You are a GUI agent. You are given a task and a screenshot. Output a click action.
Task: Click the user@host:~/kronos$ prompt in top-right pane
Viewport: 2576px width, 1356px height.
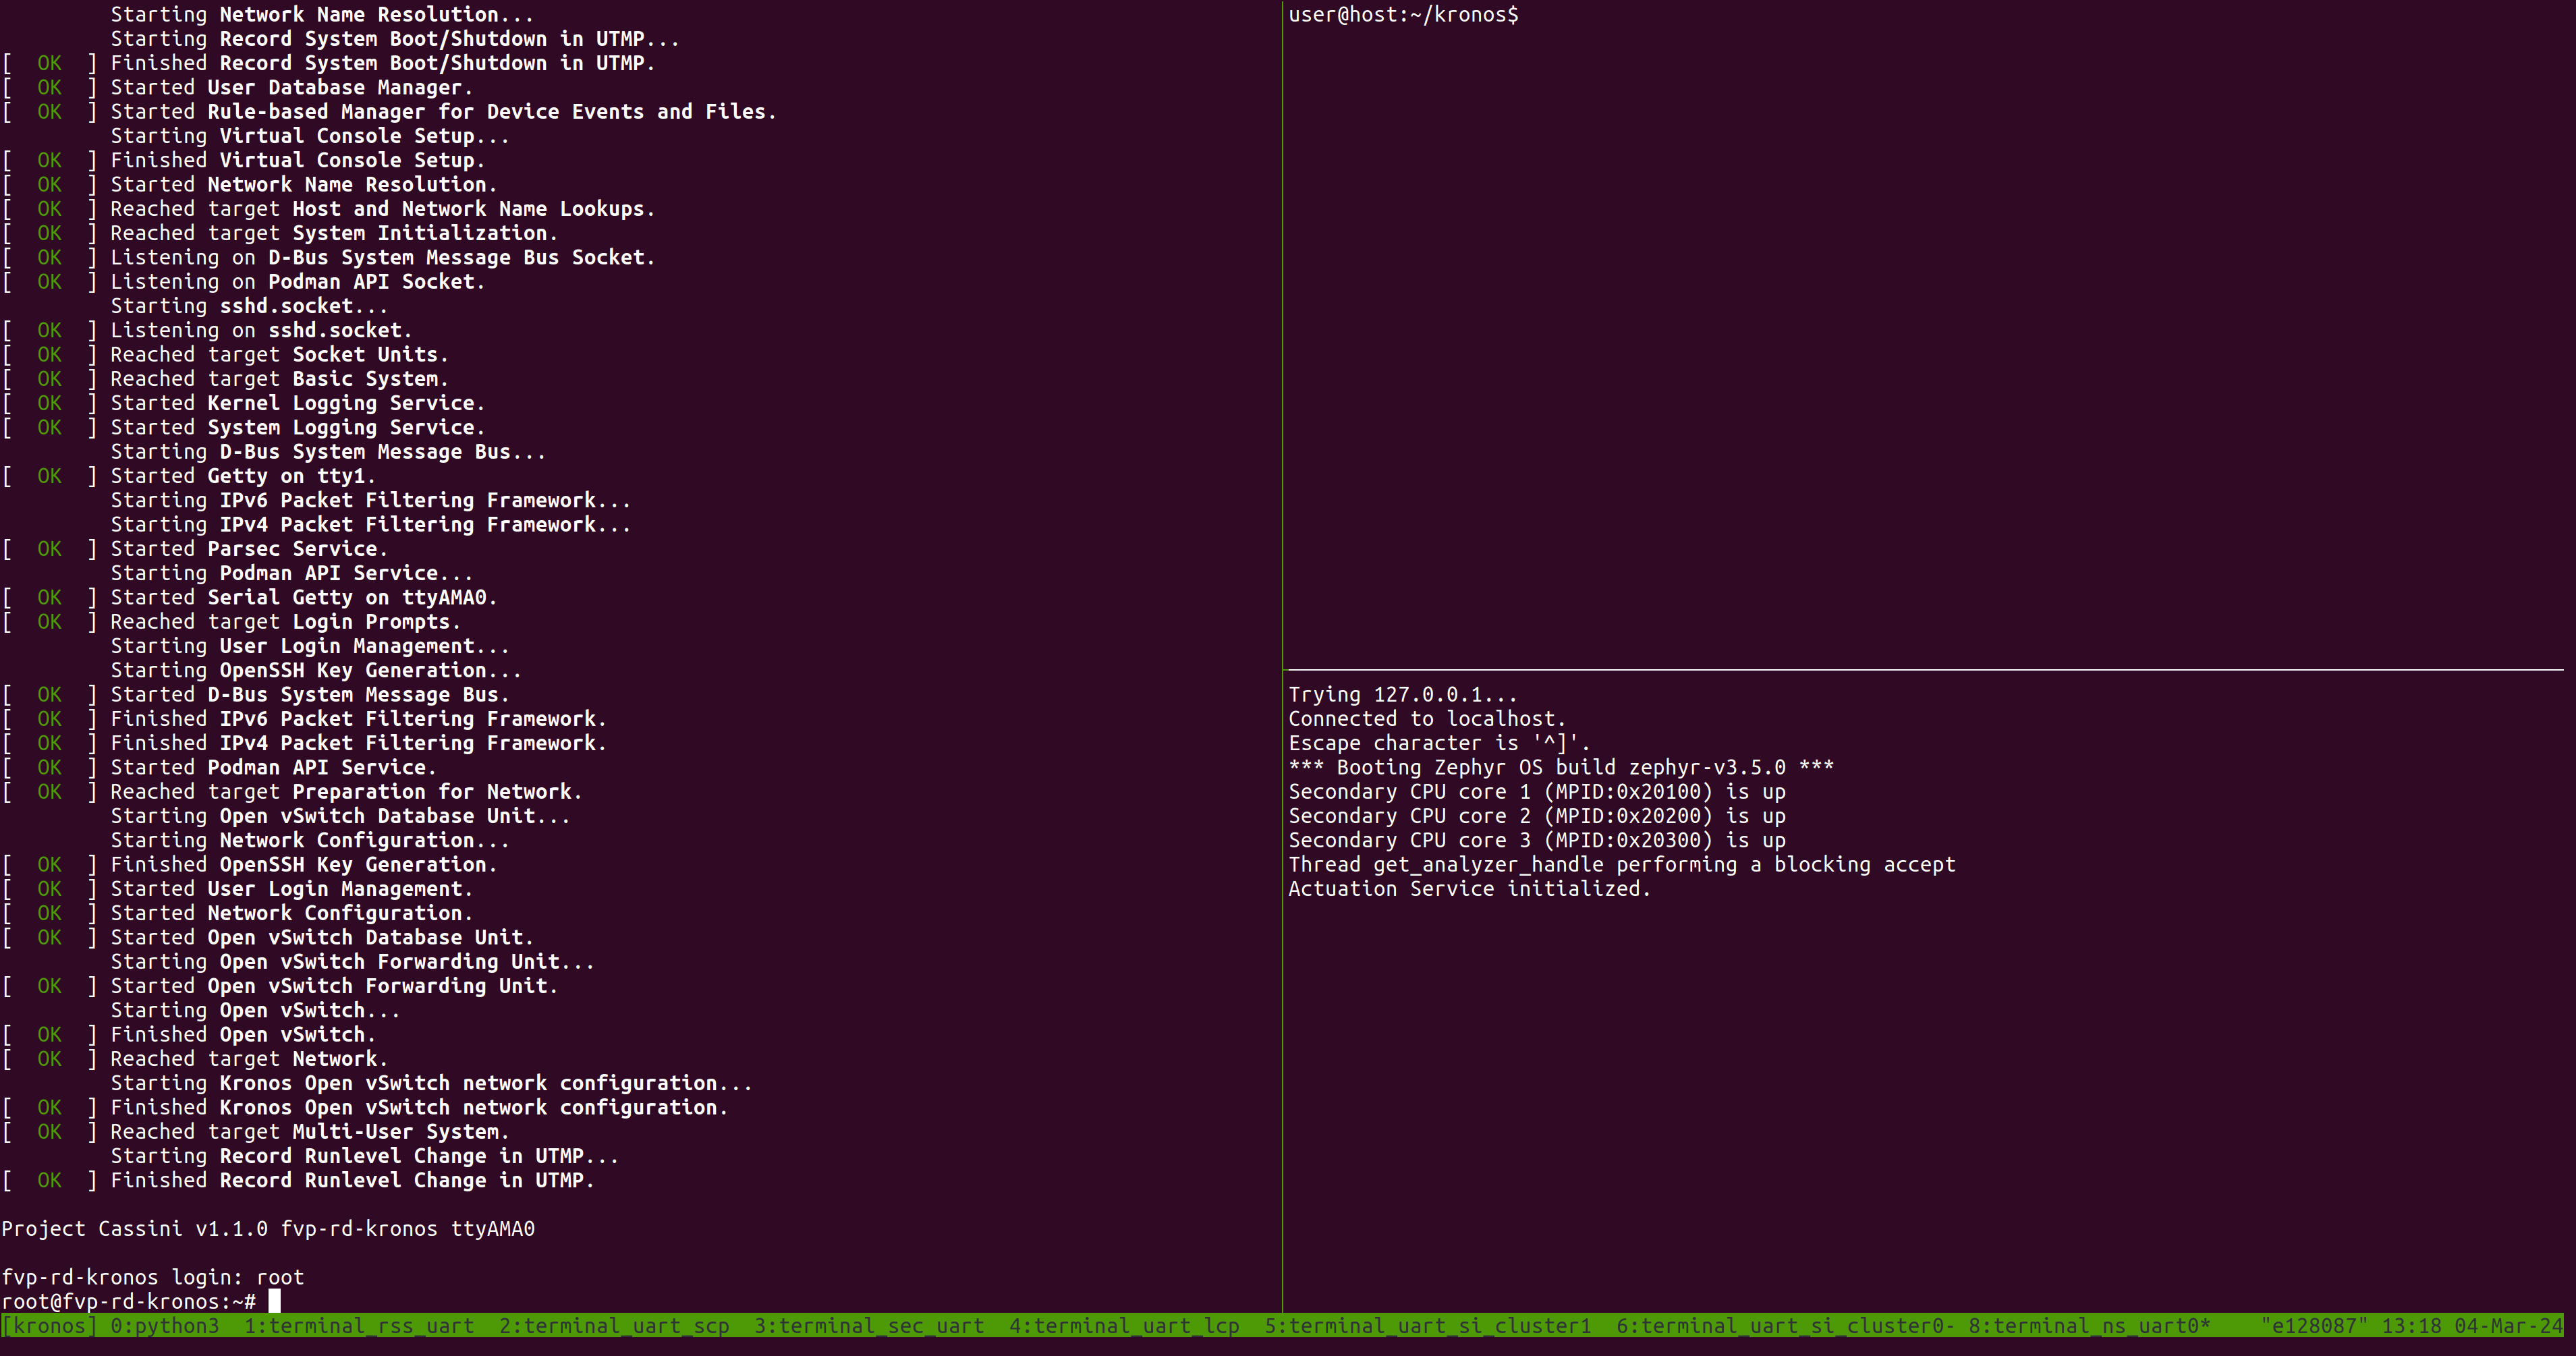1403,14
